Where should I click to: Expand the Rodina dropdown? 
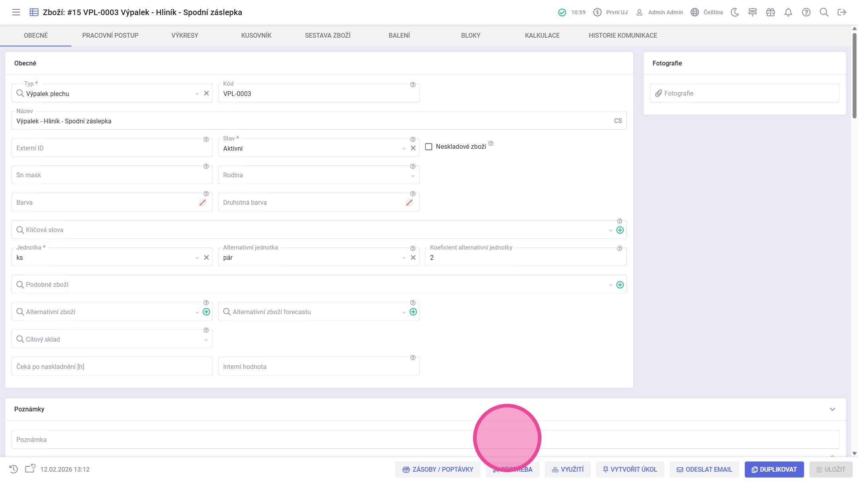point(412,176)
